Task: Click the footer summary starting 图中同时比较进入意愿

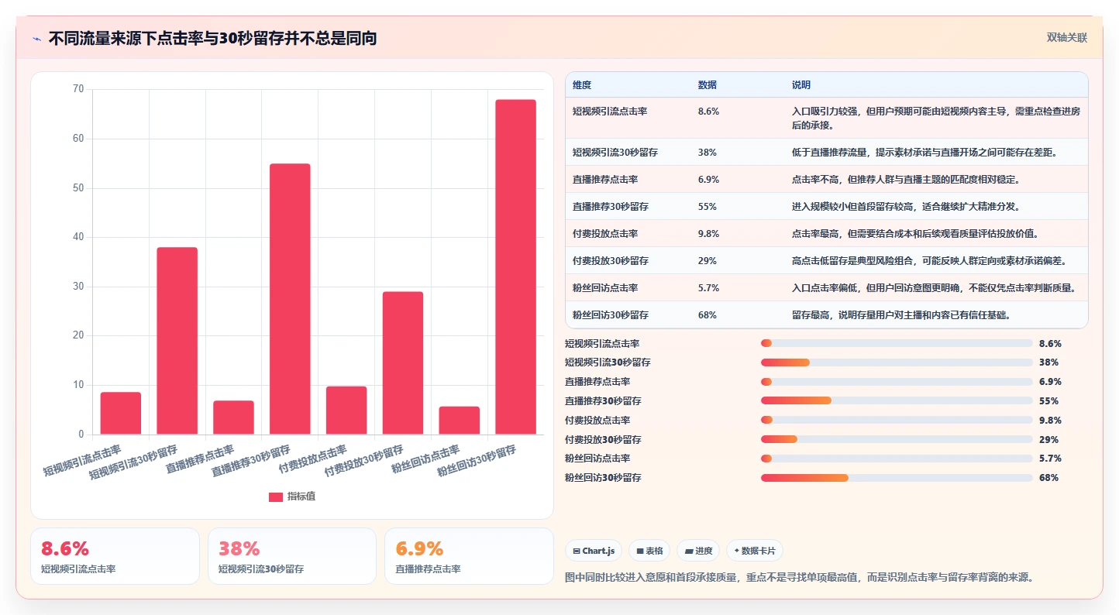Action: coord(800,577)
